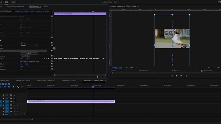Click the timeline panel timecode 00:00:14:02

pos(5,84)
